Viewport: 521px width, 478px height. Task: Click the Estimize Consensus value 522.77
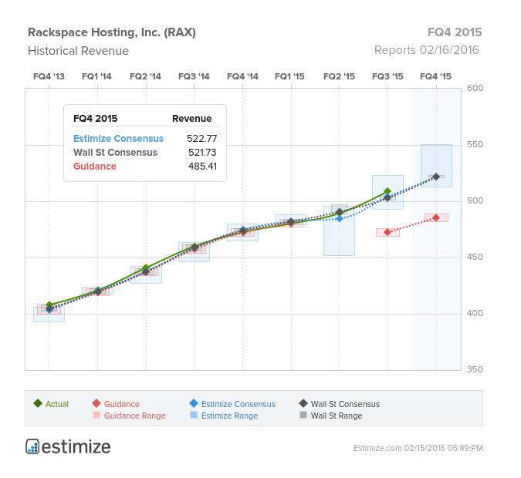pos(201,139)
